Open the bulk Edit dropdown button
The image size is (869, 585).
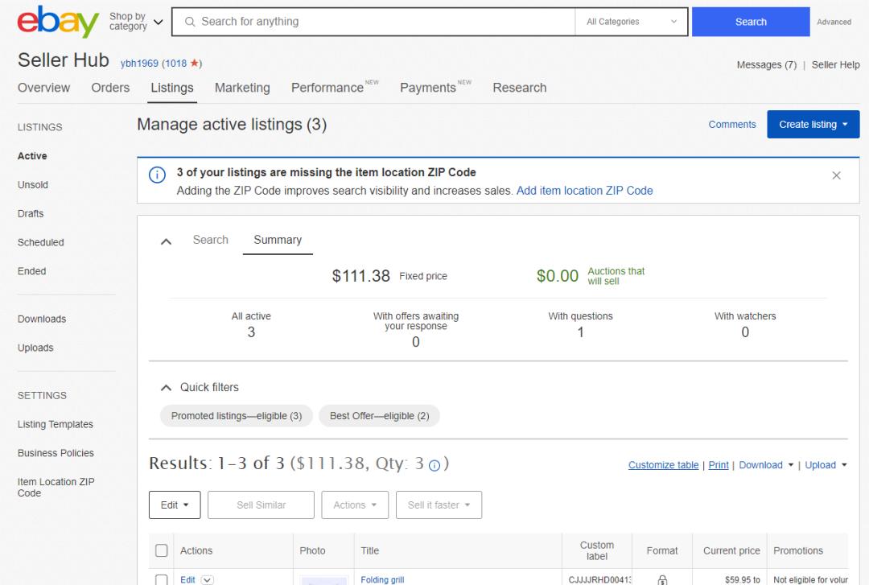[175, 505]
